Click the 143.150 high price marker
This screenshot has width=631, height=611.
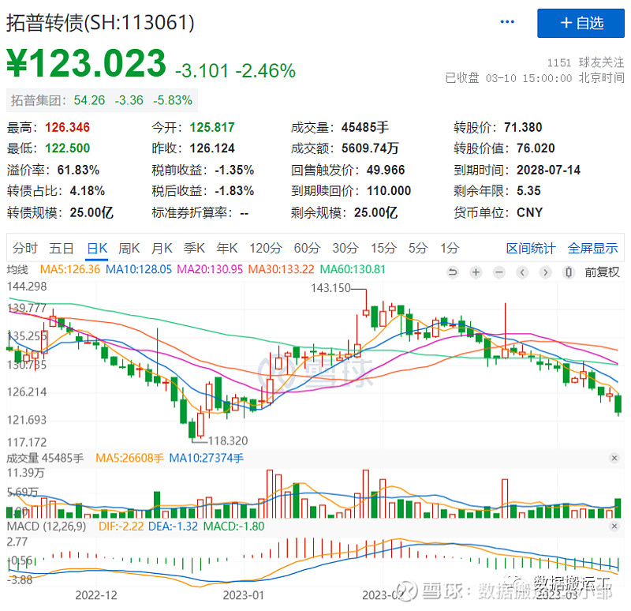(330, 288)
